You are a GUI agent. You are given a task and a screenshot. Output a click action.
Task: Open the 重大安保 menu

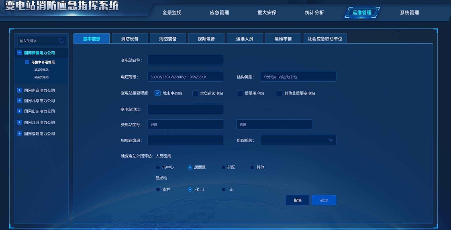point(267,13)
